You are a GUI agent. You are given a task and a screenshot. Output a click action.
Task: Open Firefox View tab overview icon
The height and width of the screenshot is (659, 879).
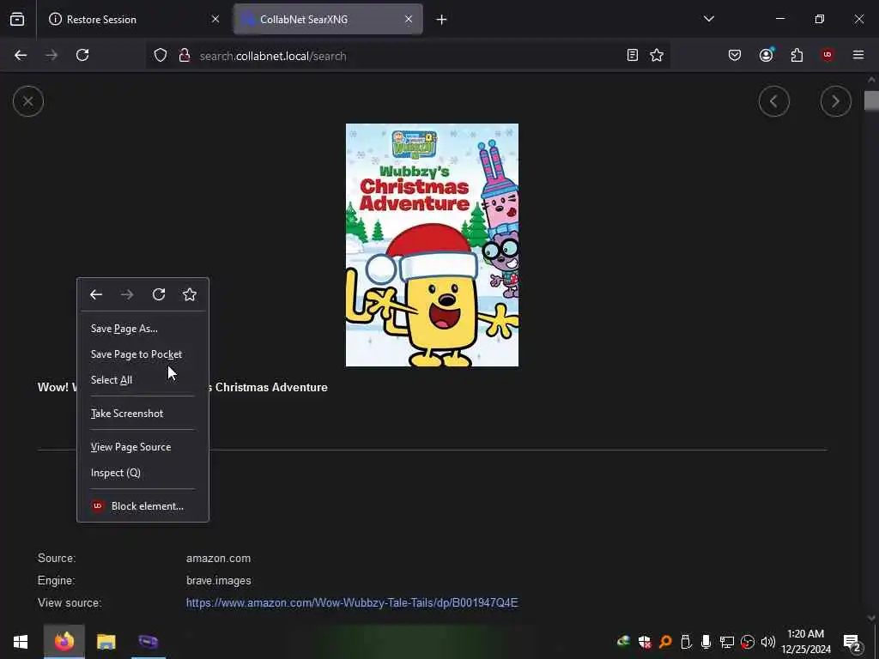17,19
